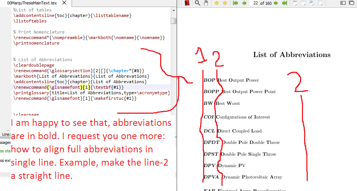Close the 00ManjuThesisMainText.tex tab
The image size is (357, 191).
(64, 3)
